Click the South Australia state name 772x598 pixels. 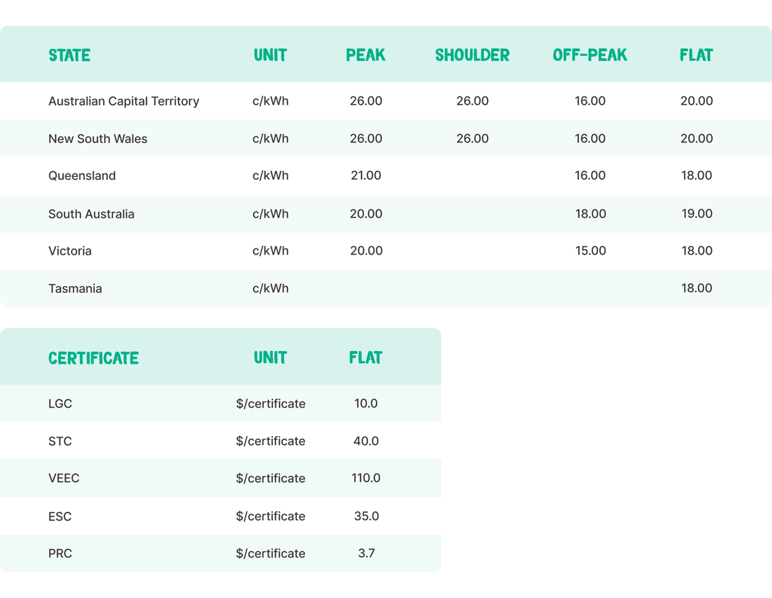[91, 214]
